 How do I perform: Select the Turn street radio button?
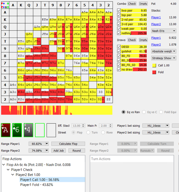coord(88,132)
